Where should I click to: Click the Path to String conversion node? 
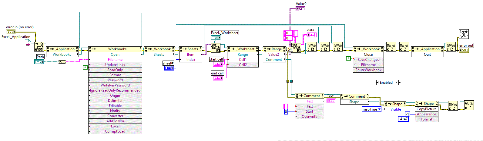(62, 62)
